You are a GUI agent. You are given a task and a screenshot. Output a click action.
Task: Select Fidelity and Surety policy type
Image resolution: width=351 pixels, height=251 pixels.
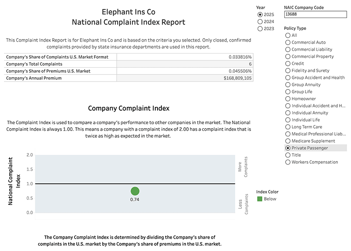click(x=288, y=71)
